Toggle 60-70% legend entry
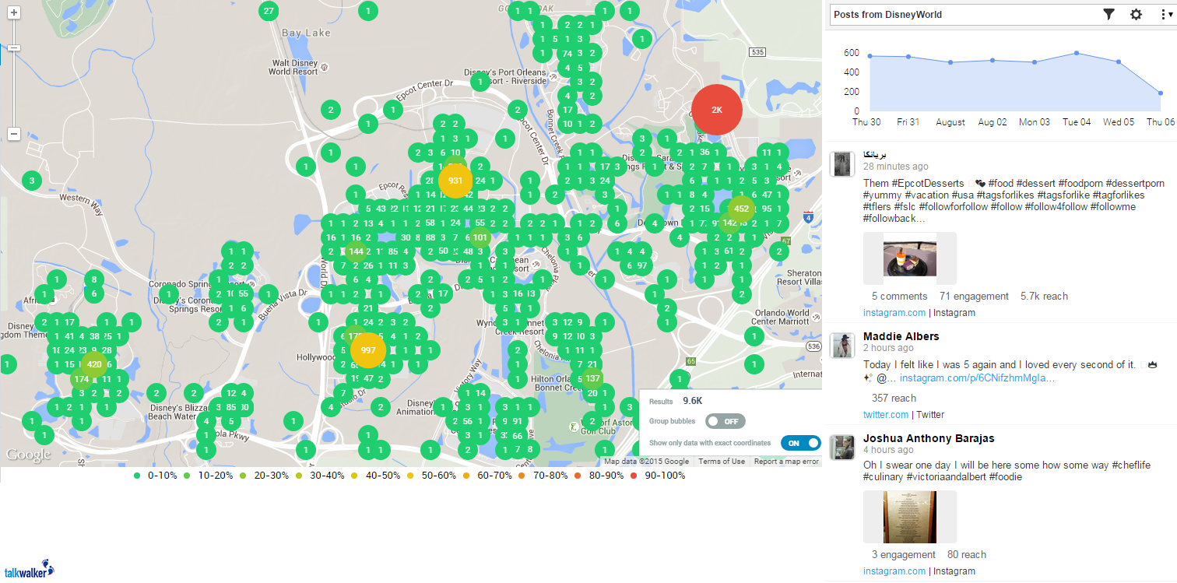Screen dimensions: 1177x583 (488, 475)
